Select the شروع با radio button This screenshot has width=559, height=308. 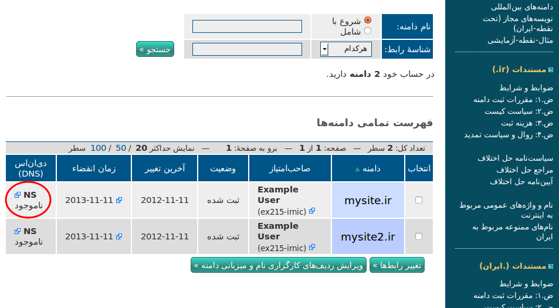coord(368,20)
